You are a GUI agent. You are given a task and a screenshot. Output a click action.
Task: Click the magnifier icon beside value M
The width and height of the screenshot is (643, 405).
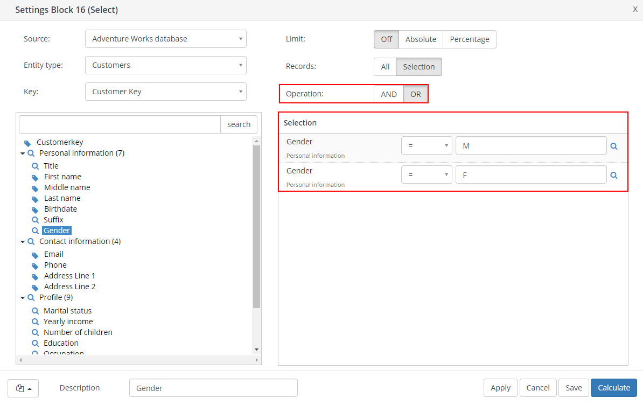(x=613, y=146)
